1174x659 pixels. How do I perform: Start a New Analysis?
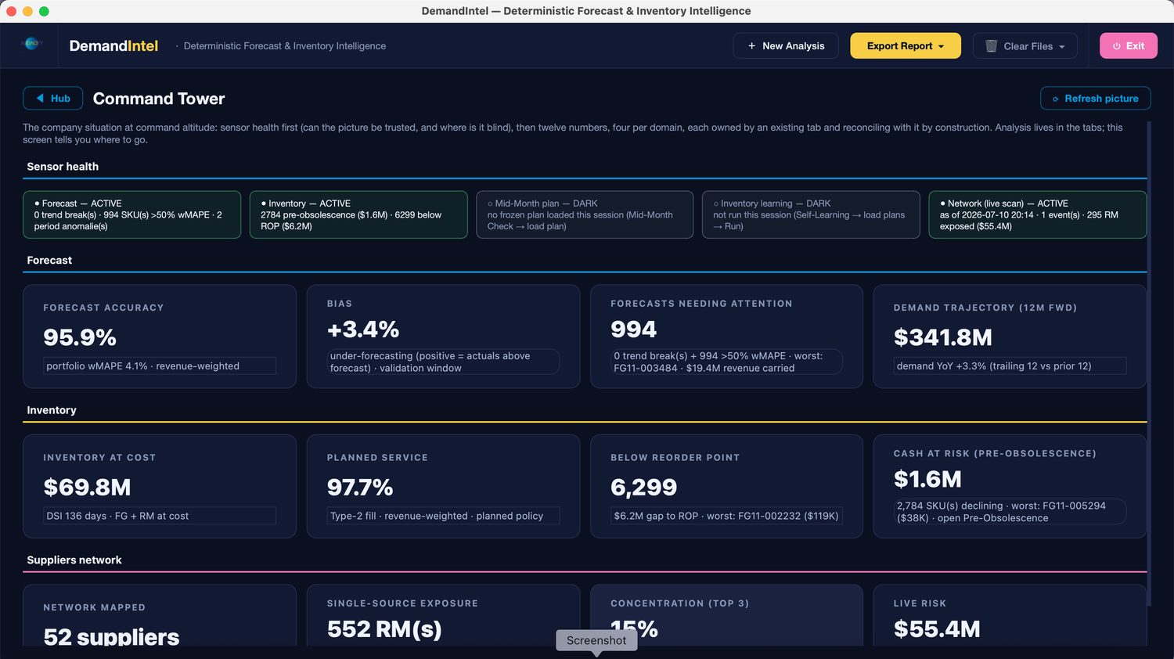(x=785, y=45)
